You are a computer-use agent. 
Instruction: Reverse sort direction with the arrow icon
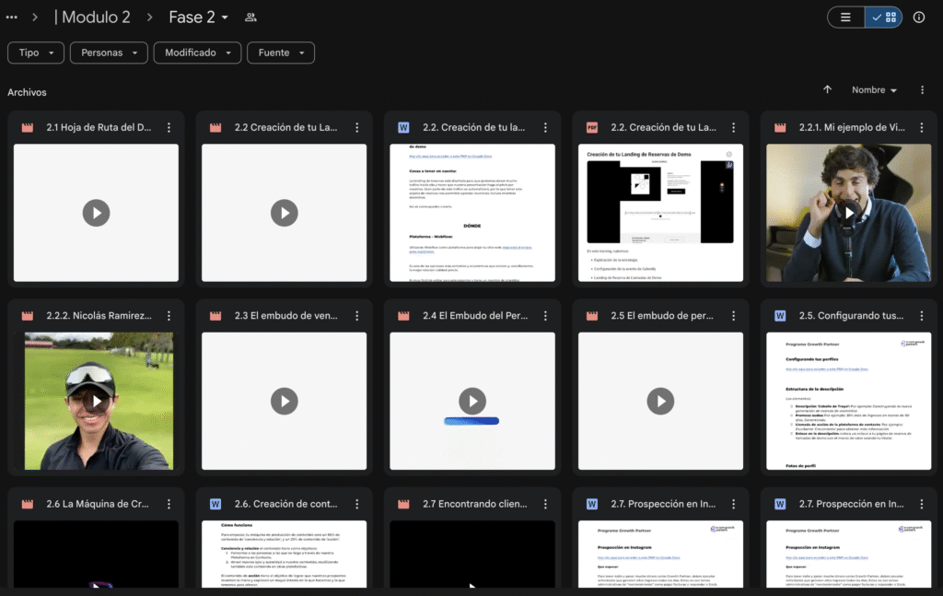(827, 90)
